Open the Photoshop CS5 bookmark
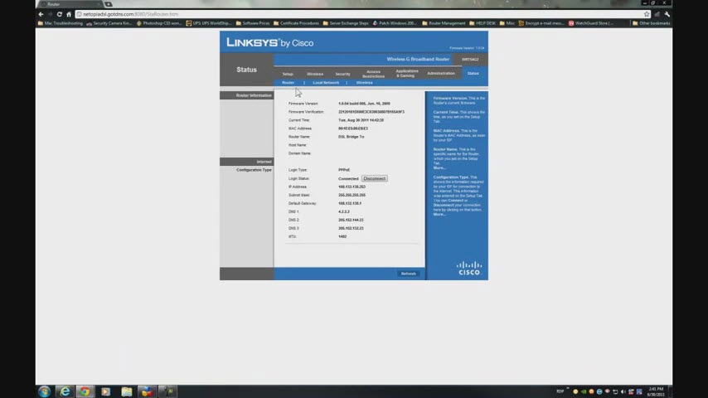Screen dimensions: 708x398 click(x=159, y=23)
